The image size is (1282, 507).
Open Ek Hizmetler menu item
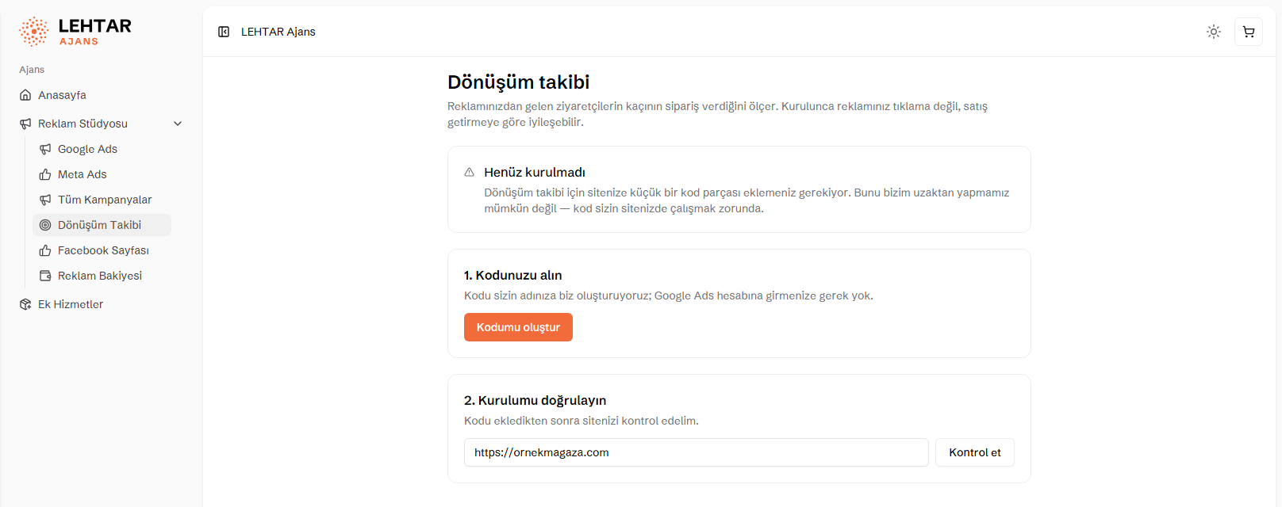click(x=102, y=304)
